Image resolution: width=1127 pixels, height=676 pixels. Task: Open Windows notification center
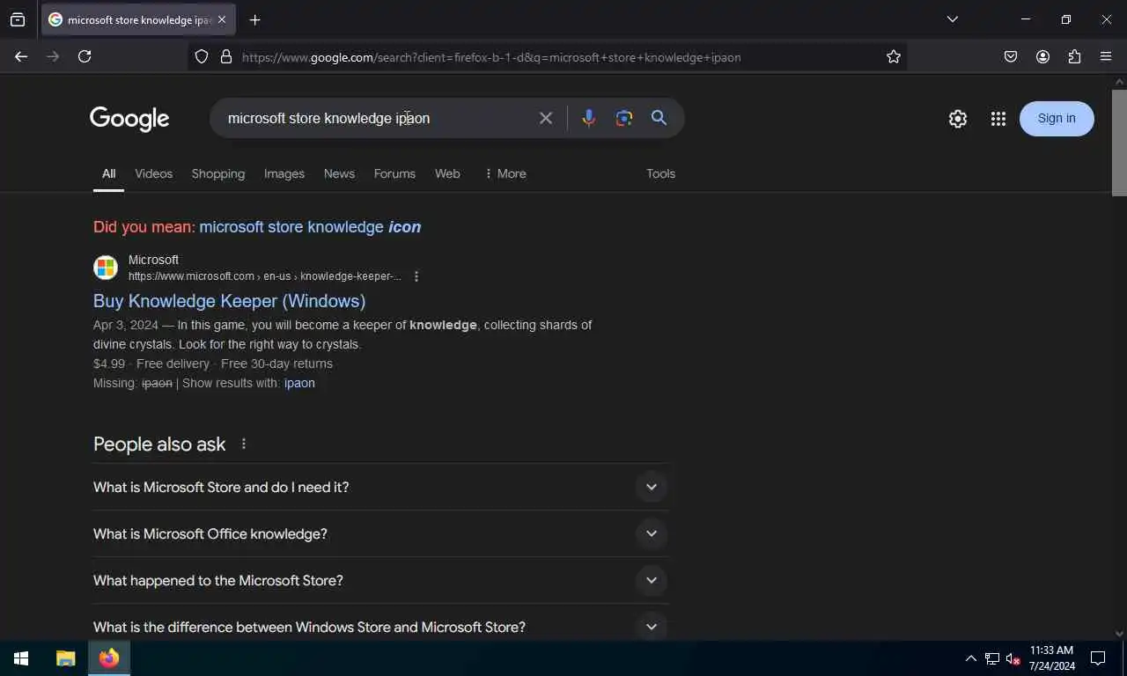click(x=1098, y=658)
